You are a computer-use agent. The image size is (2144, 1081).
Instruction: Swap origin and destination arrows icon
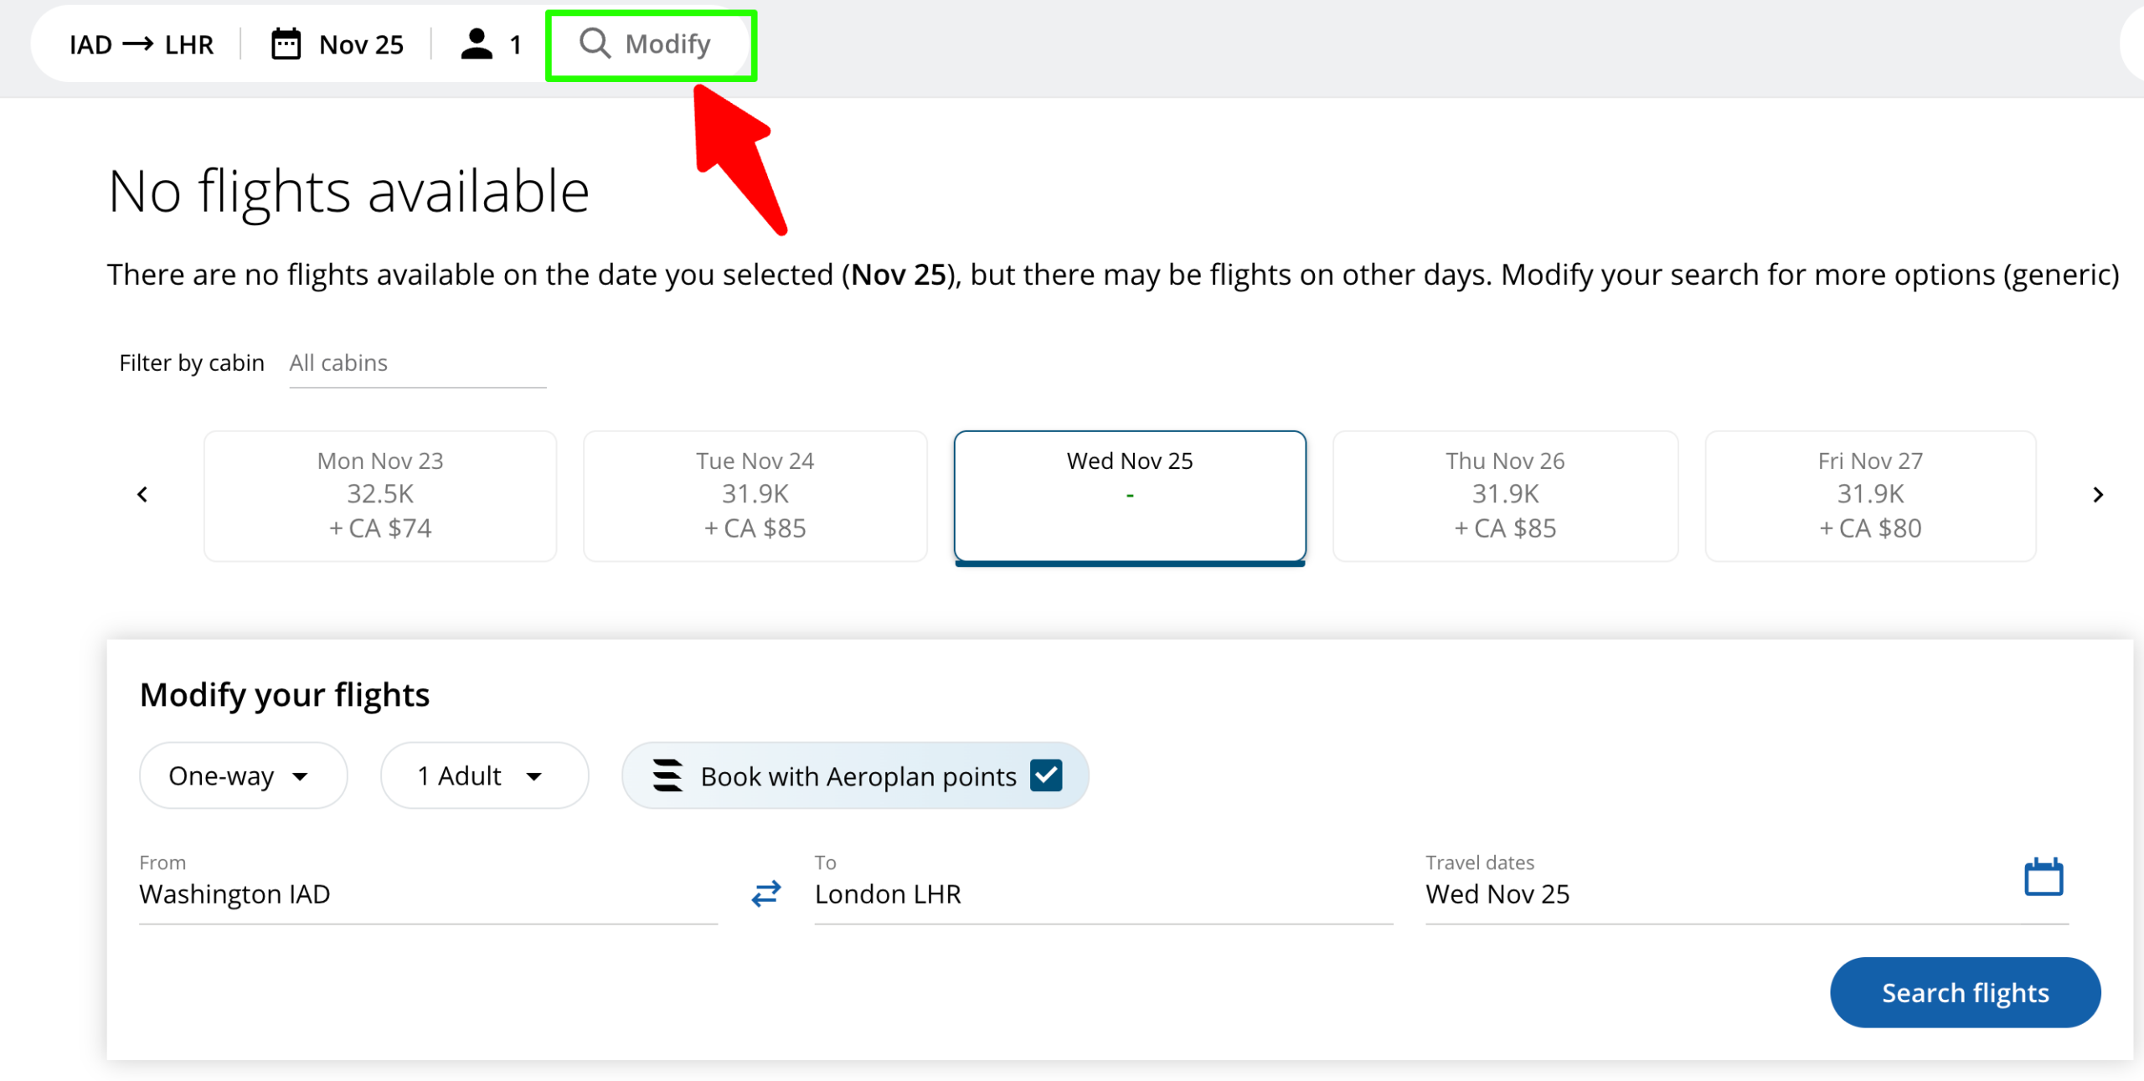click(x=765, y=893)
